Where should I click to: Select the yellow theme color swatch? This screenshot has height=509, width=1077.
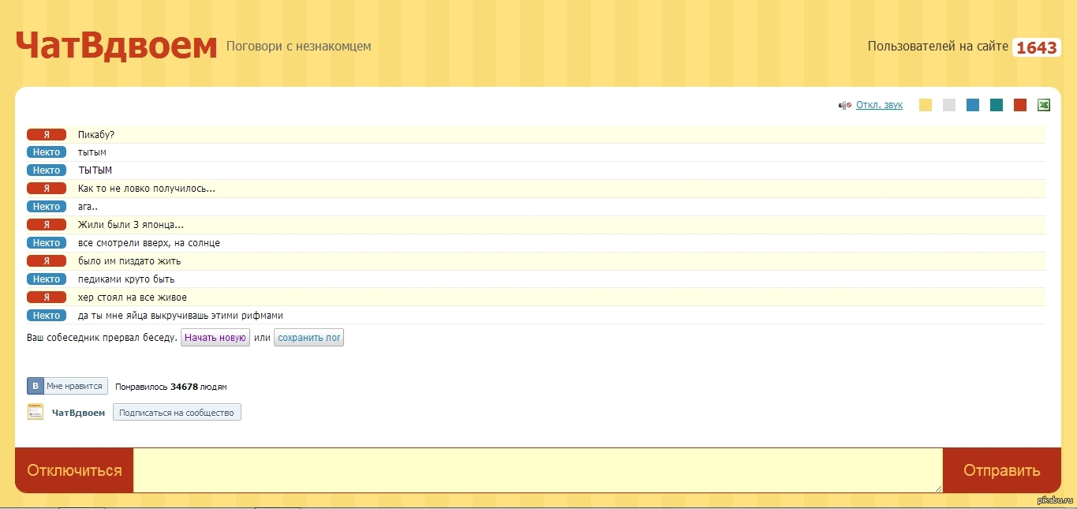(x=926, y=105)
